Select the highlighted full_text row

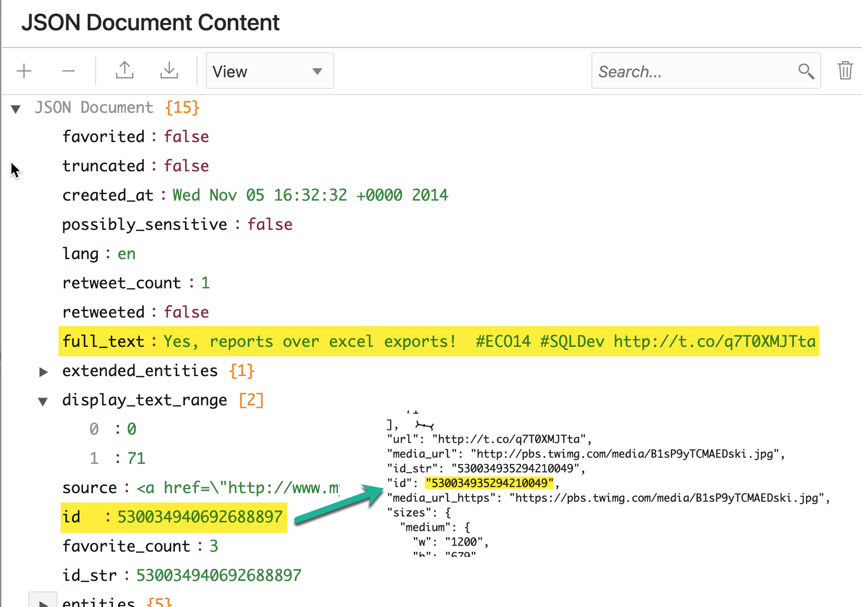click(x=439, y=342)
